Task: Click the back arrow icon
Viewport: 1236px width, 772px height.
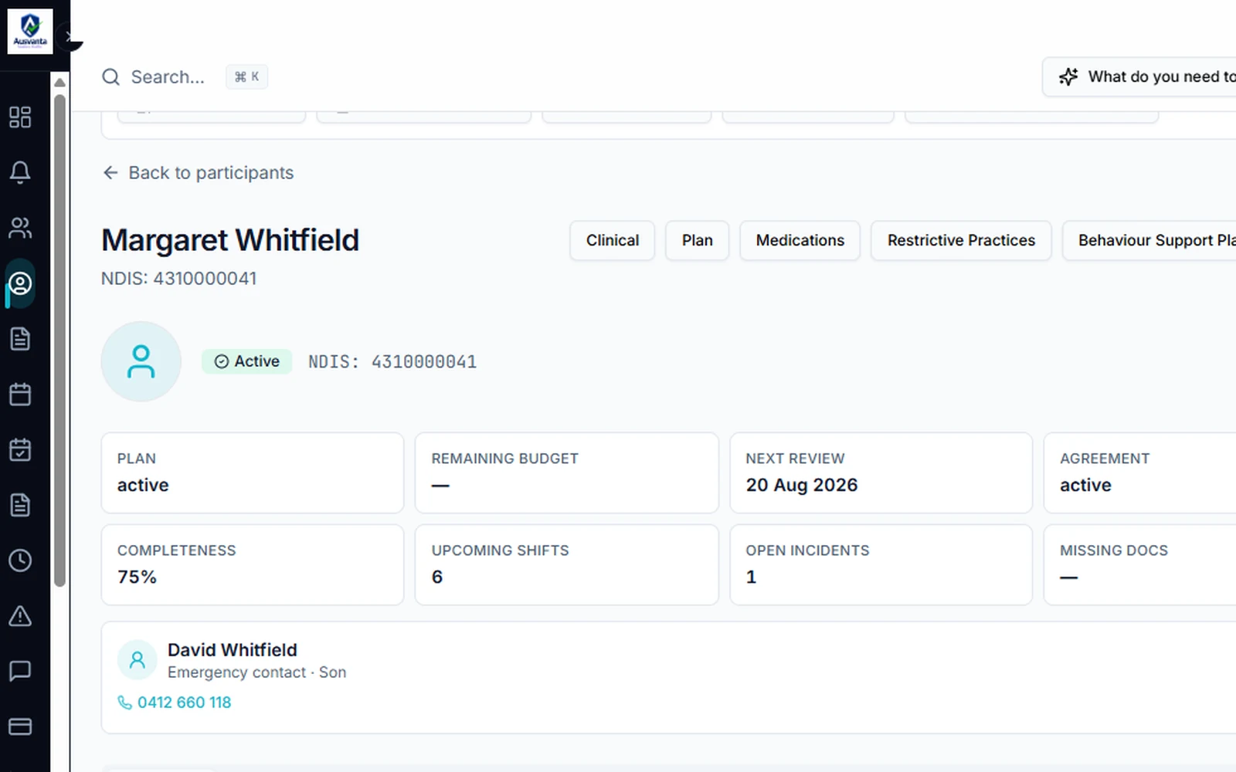Action: click(x=110, y=173)
